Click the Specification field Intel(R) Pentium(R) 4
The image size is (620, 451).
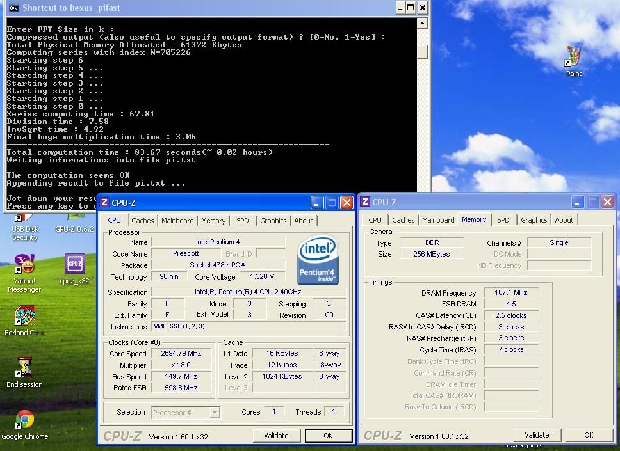click(249, 292)
